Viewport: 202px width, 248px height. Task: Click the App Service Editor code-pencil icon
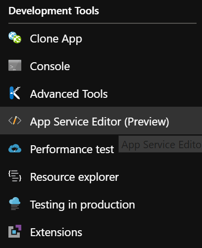point(15,121)
